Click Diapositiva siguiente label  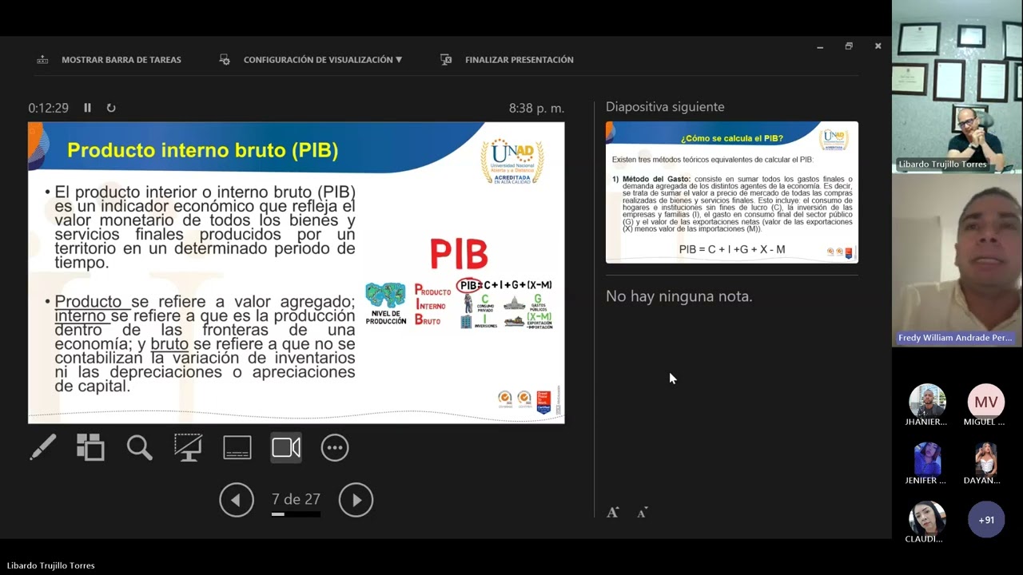[665, 106]
